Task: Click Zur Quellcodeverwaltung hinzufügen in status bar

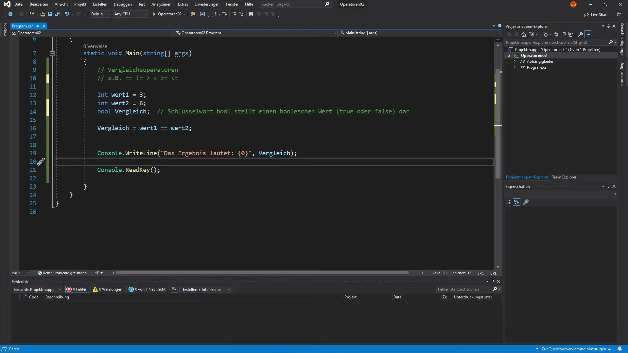Action: (x=573, y=349)
